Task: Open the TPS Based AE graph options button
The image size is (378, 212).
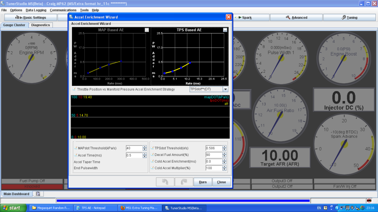Action: 225,30
